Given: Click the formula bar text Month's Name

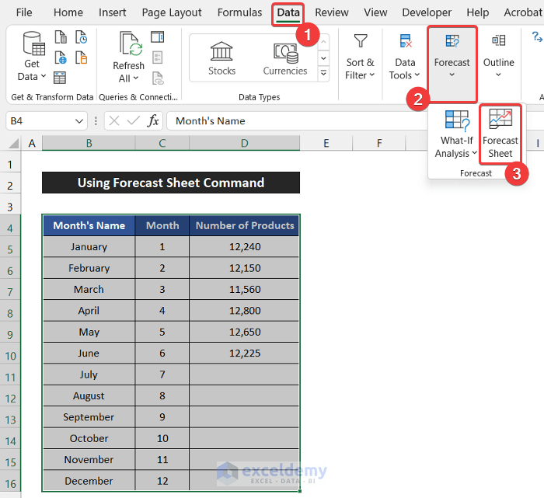Looking at the screenshot, I should tap(211, 121).
